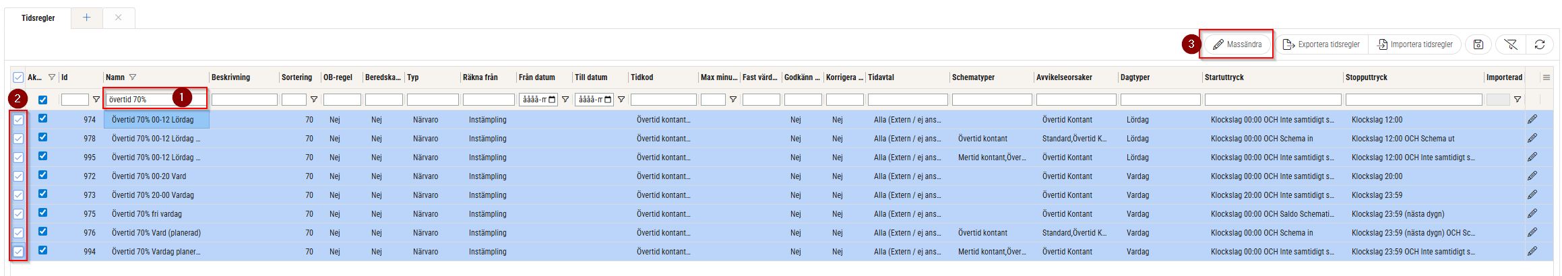Clear filters with the crossed funnel icon
1562x276 pixels.
click(x=1510, y=44)
